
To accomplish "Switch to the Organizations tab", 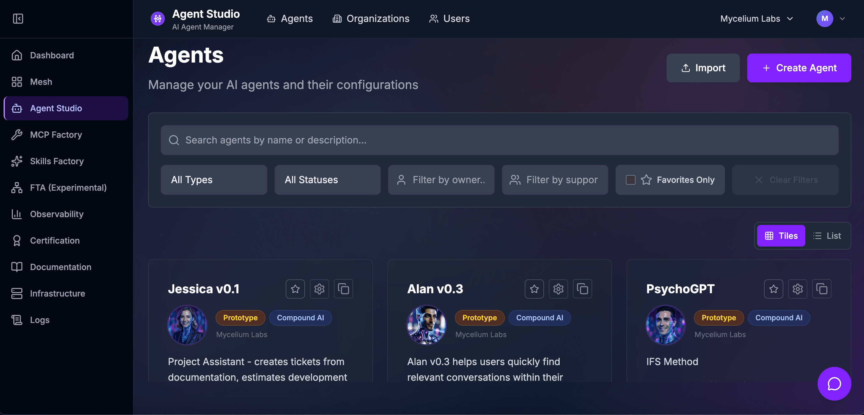I will (371, 18).
